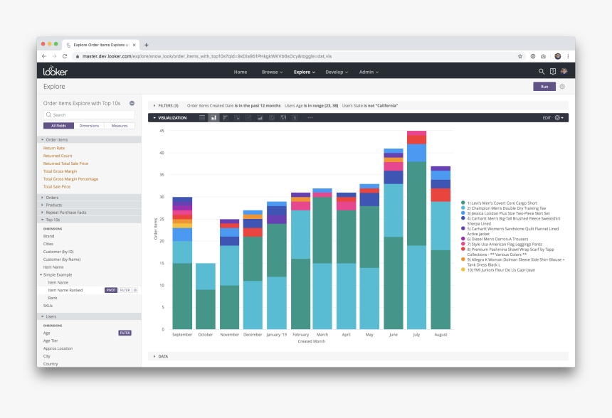Toggle PIVOT on Item Name Ranked
The width and height of the screenshot is (612, 418).
pos(111,290)
